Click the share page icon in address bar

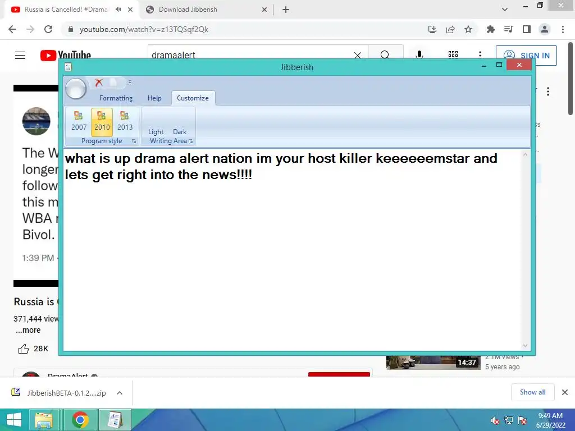click(450, 29)
